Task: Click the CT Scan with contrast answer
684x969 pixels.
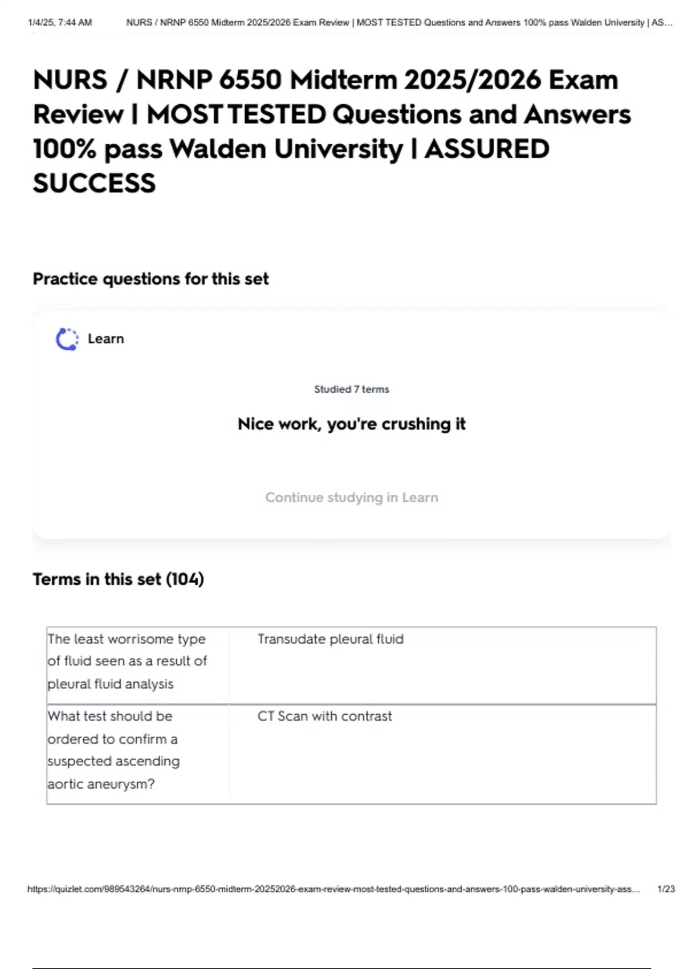Action: click(324, 716)
